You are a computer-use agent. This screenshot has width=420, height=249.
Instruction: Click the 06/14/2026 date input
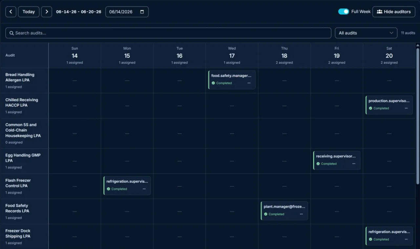coord(127,12)
